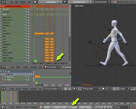This screenshot has width=136, height=109.
Task: Expand the torso channel in dope sheet
Action: point(1,15)
